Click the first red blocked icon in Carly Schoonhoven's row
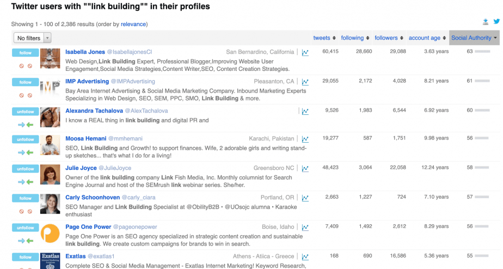 (x=21, y=211)
